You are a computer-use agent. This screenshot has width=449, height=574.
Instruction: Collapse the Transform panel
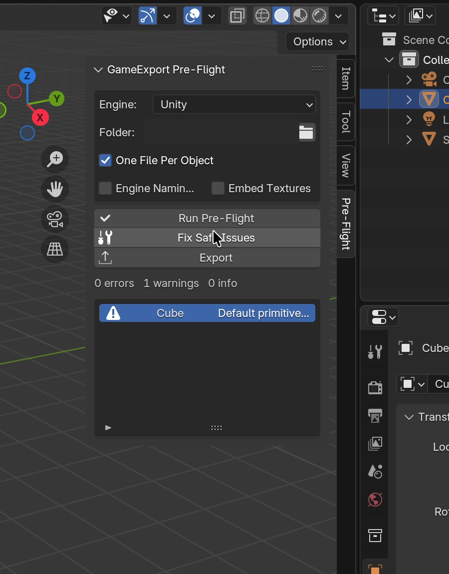pyautogui.click(x=409, y=417)
